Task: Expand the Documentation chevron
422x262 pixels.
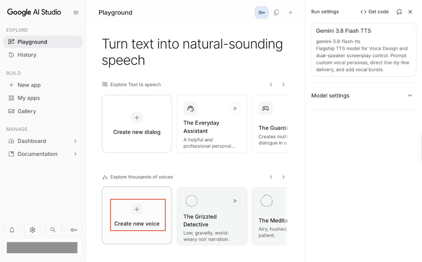Action: coord(75,154)
